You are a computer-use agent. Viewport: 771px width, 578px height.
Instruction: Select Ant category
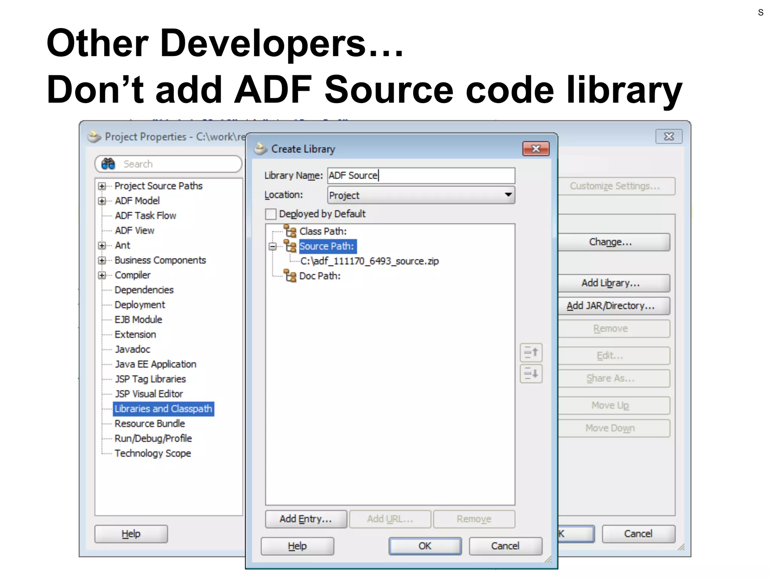(122, 245)
